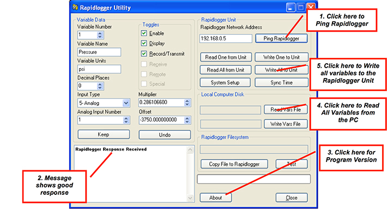Click the Rapidlogger Utility title bar icon

point(75,8)
